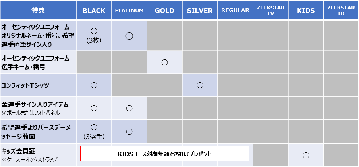Click the KIDS circle for キッズ会員証
359x167 pixels.
tap(306, 156)
